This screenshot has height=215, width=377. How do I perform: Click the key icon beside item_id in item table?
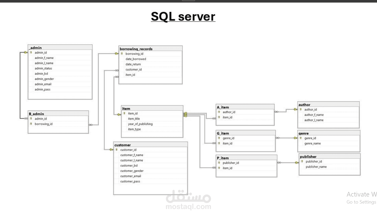(124, 113)
